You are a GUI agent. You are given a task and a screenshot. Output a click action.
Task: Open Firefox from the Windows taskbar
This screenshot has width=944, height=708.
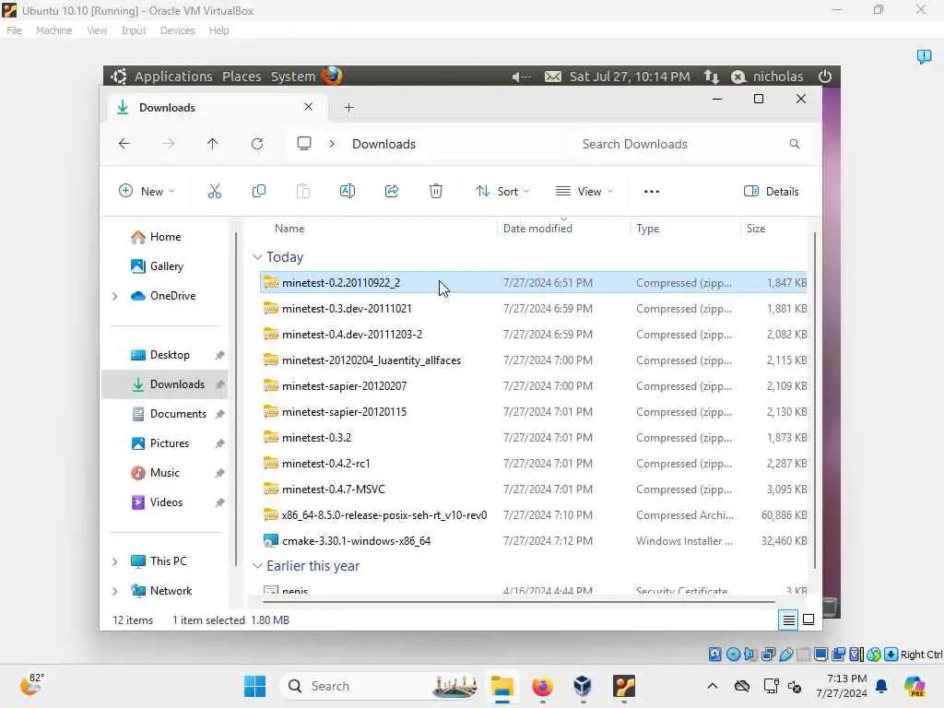pos(542,686)
